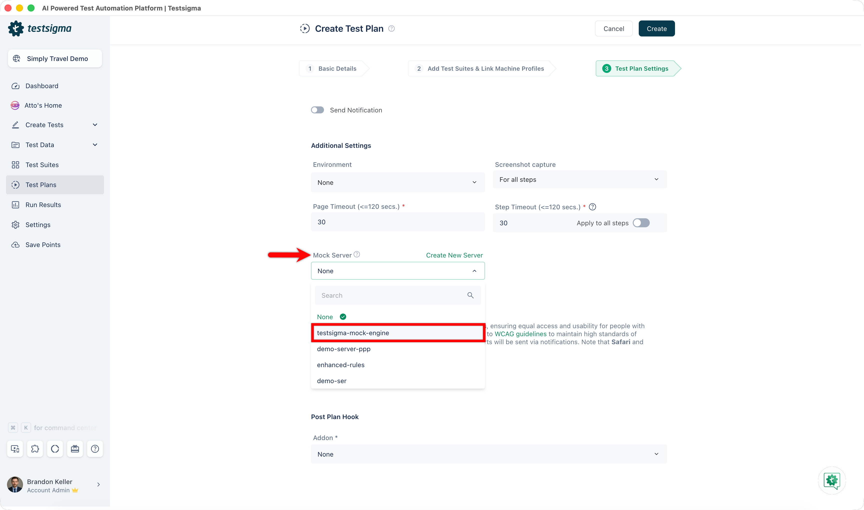Select enhanced-rules mock server
864x510 pixels.
(398, 365)
